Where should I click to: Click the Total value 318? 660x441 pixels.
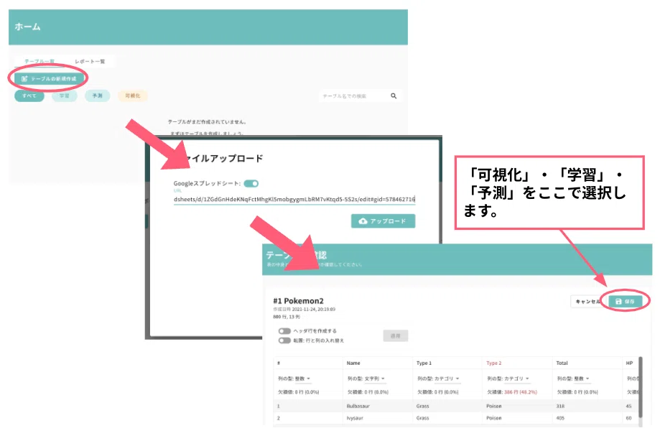[560, 406]
